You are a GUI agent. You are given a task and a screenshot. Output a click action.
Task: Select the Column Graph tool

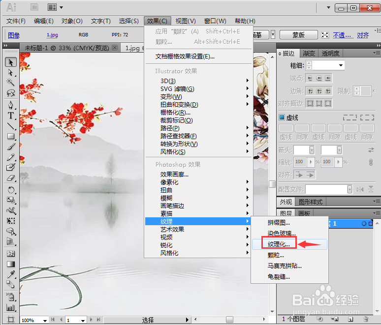tap(11, 307)
